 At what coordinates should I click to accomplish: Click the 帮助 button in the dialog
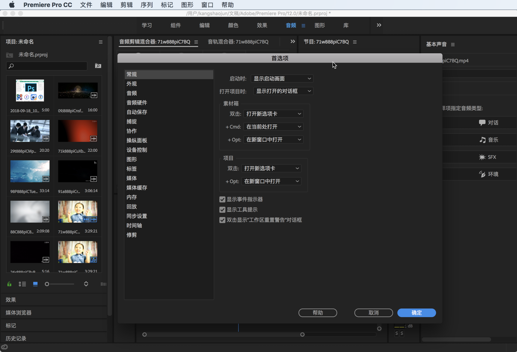click(317, 312)
